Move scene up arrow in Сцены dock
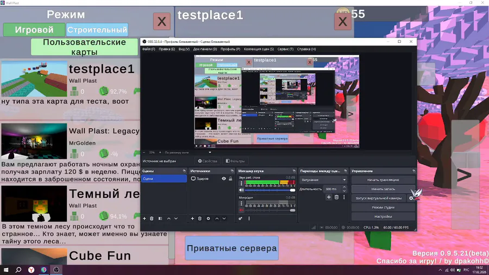Image resolution: width=489 pixels, height=275 pixels. [169, 218]
